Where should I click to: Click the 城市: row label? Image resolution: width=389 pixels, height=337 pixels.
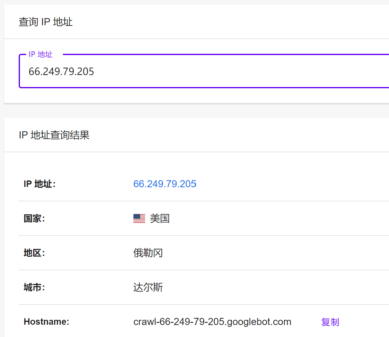[34, 287]
